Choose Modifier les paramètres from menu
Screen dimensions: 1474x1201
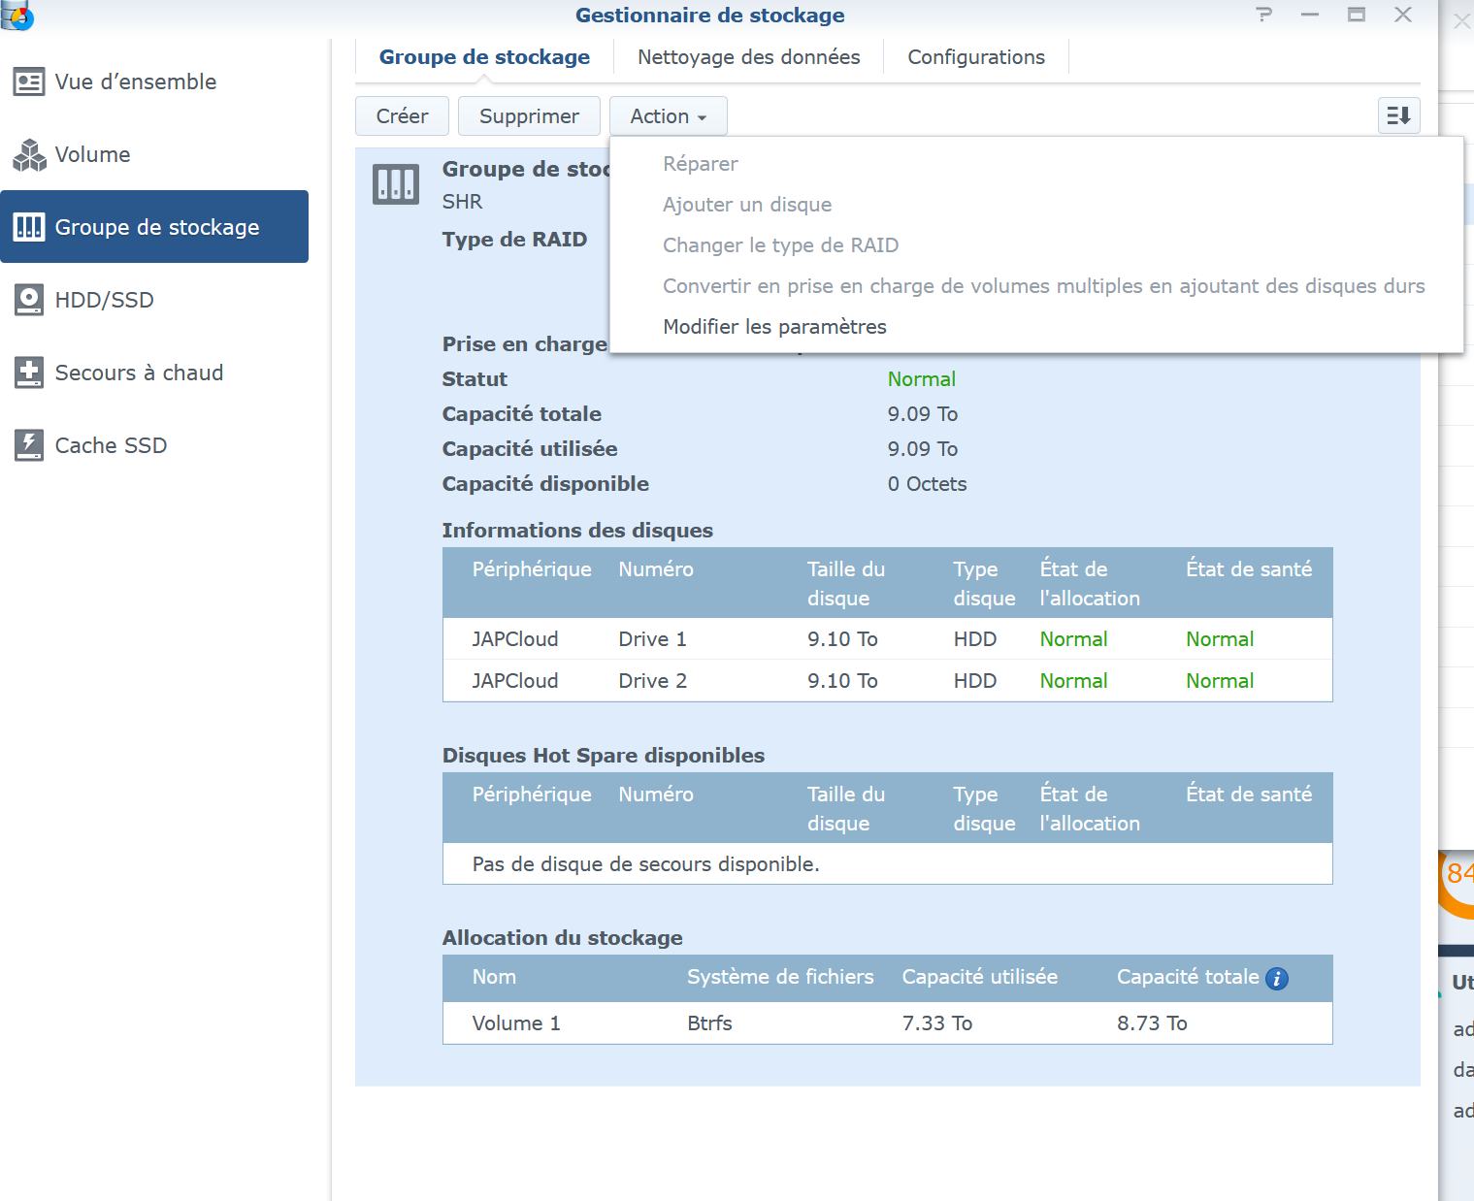(x=774, y=327)
